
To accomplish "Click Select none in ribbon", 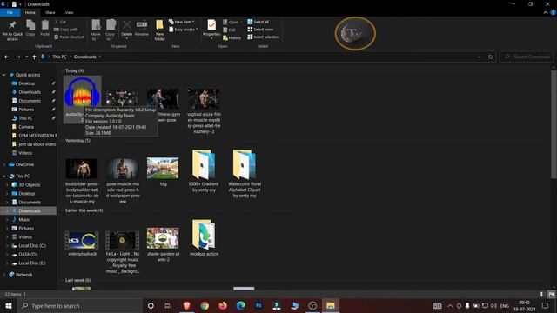I will [x=260, y=30].
